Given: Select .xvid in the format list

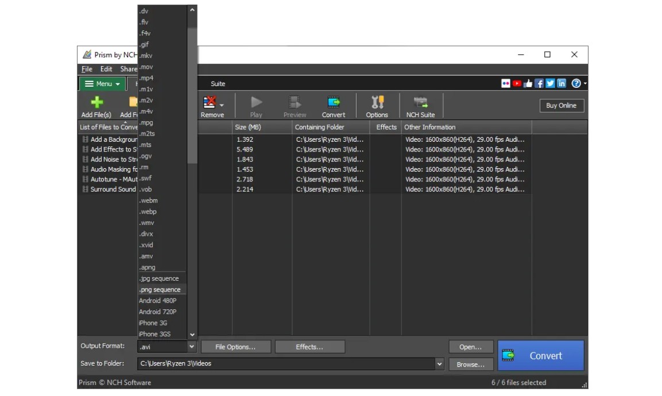Looking at the screenshot, I should pos(162,245).
